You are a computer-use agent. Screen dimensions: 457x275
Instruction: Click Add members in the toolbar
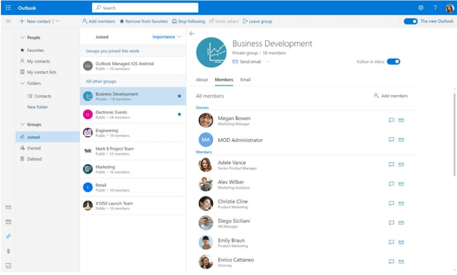(99, 21)
